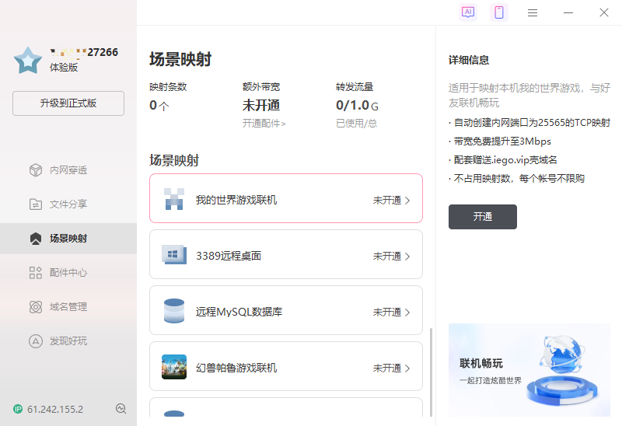Click the vertical scrollbar of scene list
The width and height of the screenshot is (622, 426).
[x=430, y=365]
